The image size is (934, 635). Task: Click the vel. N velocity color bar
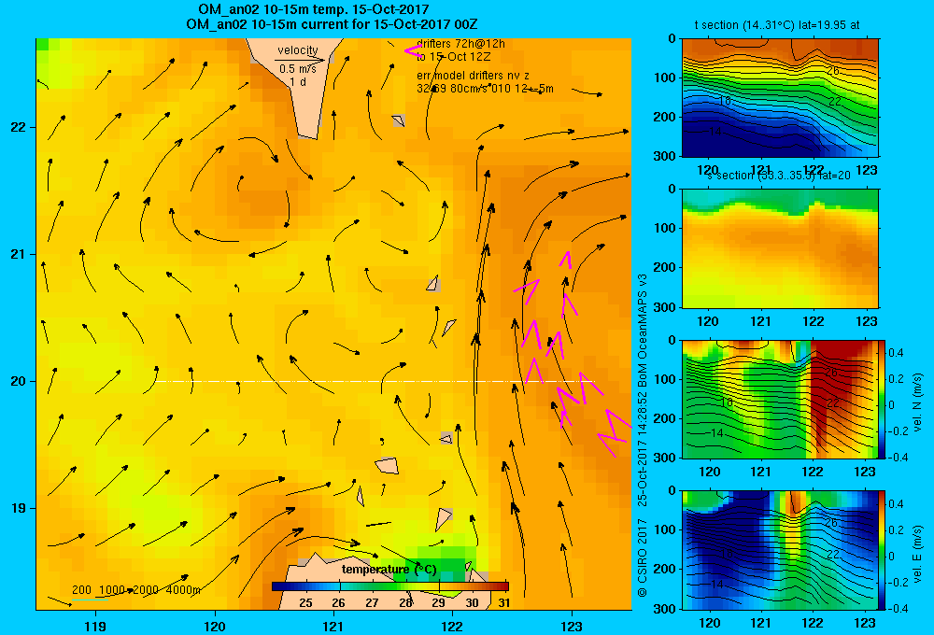click(883, 399)
